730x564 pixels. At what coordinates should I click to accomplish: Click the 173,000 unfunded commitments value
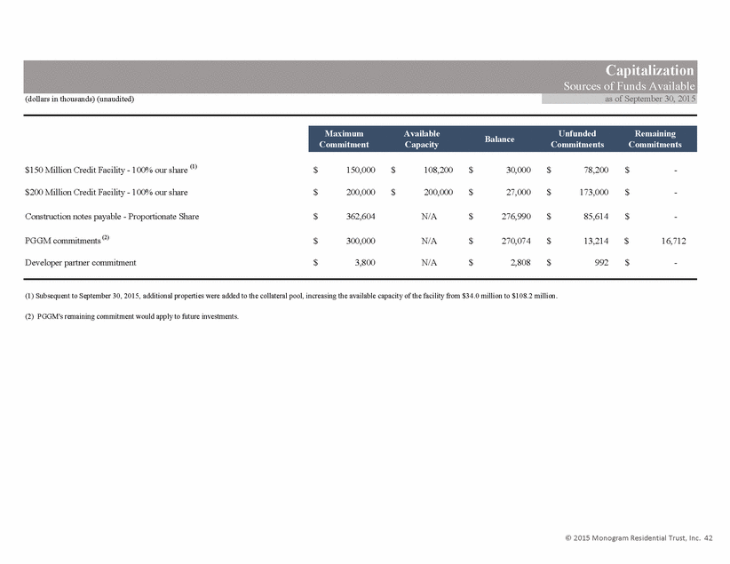coord(593,193)
